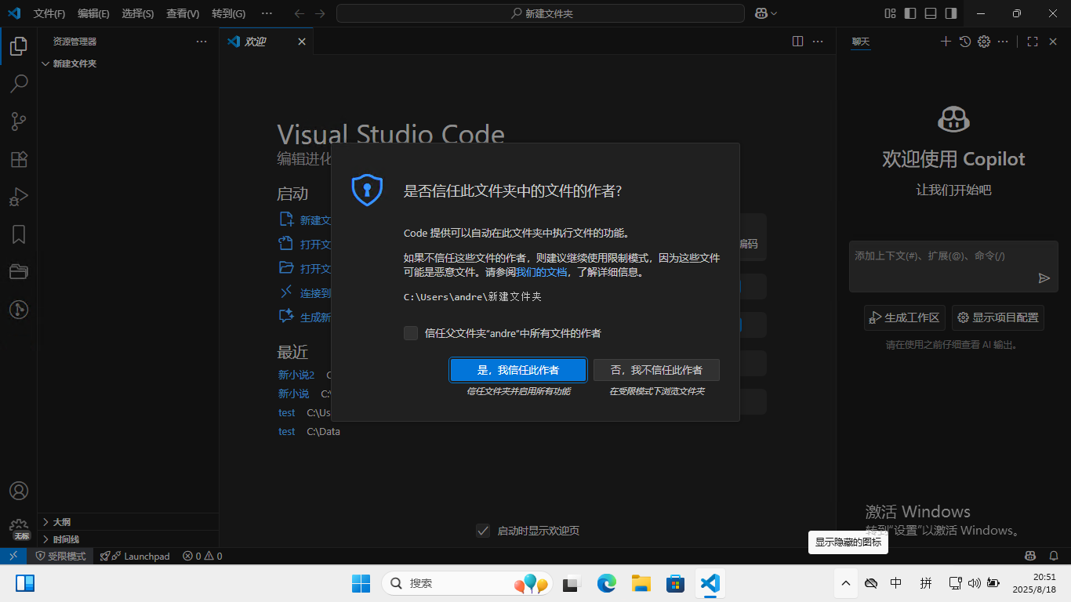Send the chat message arrow icon
The image size is (1071, 602).
[1044, 278]
